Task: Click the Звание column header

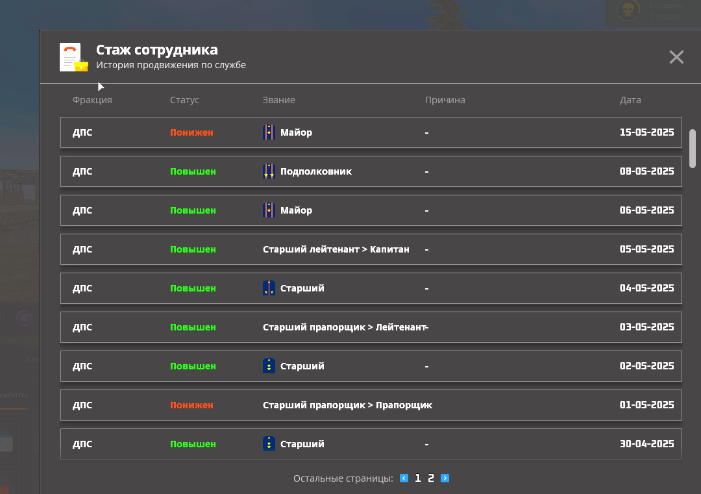Action: point(278,100)
